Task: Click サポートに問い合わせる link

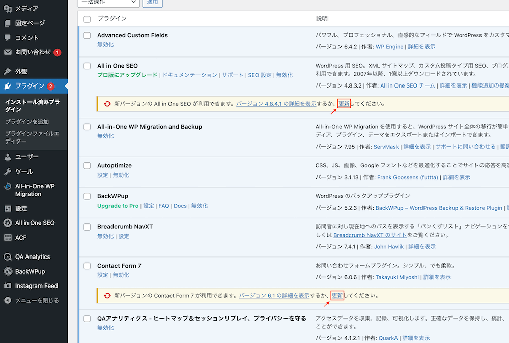Action: point(466,147)
